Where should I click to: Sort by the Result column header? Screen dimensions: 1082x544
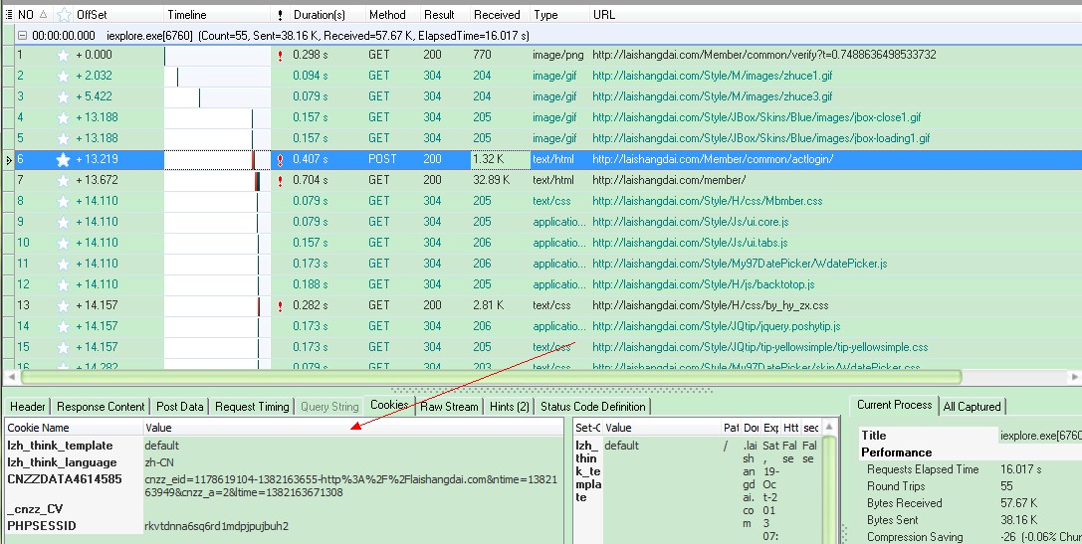(x=439, y=15)
